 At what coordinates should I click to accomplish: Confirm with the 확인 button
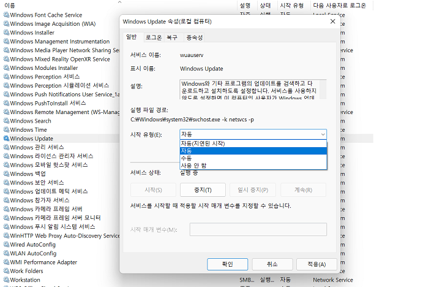point(227,264)
